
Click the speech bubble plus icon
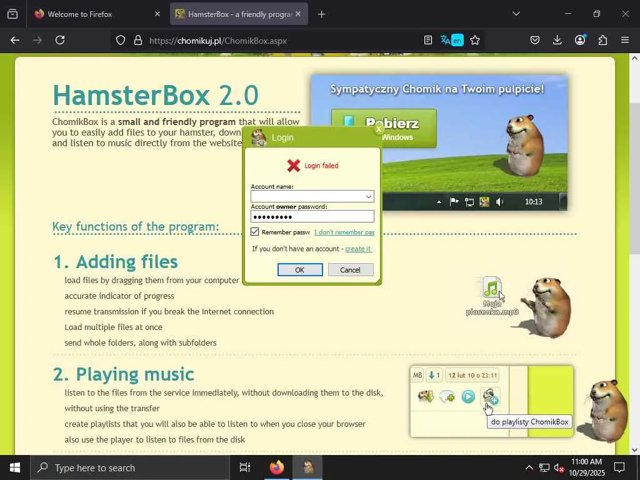[x=447, y=397]
